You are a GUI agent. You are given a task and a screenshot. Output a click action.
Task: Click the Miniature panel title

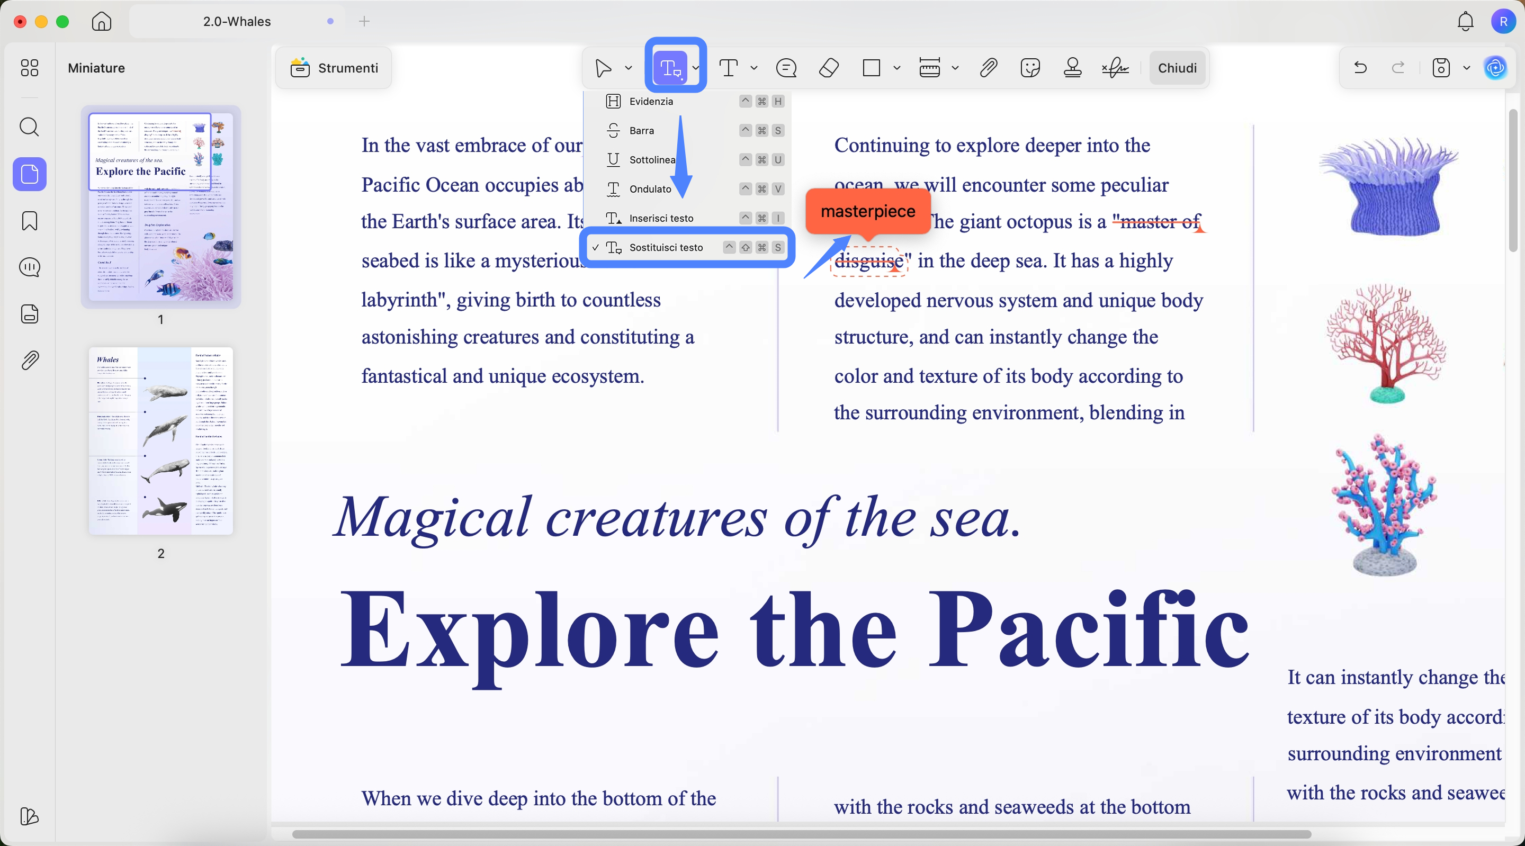coord(96,68)
